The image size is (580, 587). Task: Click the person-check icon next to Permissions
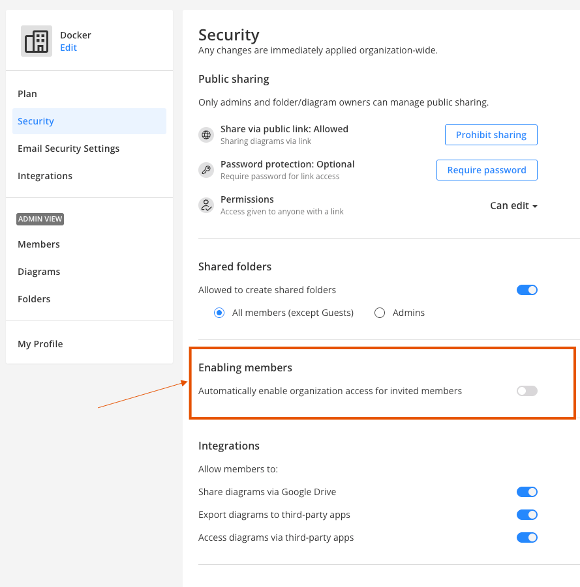(206, 205)
